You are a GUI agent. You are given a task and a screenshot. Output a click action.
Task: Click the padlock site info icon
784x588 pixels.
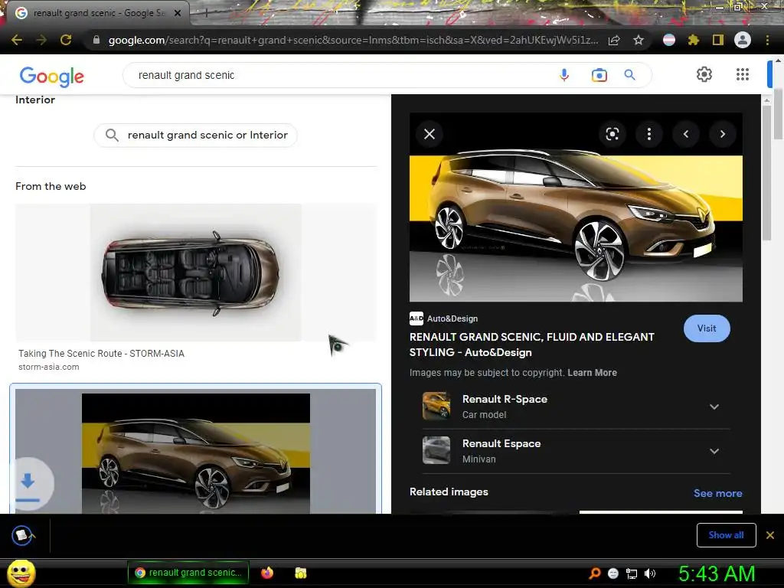coord(96,40)
